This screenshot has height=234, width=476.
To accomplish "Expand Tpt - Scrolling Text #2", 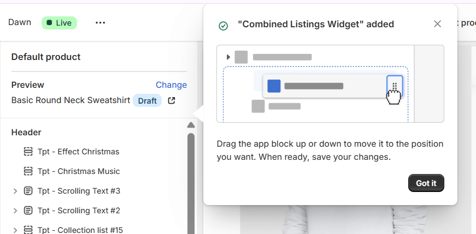I will [x=15, y=211].
